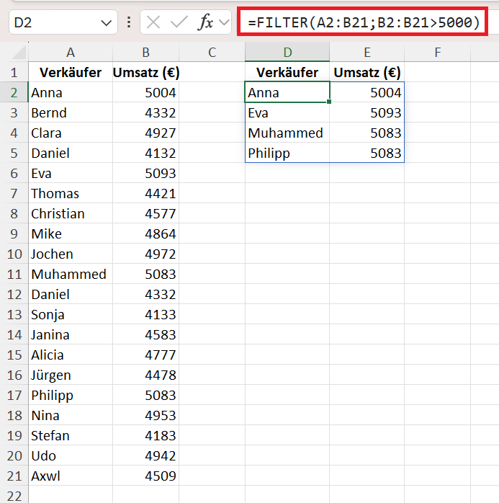Expand the Name Box dropdown arrow
499x503 pixels.
[106, 23]
